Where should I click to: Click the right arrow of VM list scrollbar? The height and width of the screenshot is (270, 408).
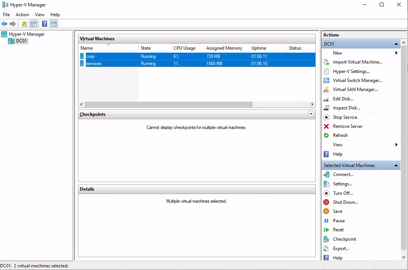tap(312, 105)
